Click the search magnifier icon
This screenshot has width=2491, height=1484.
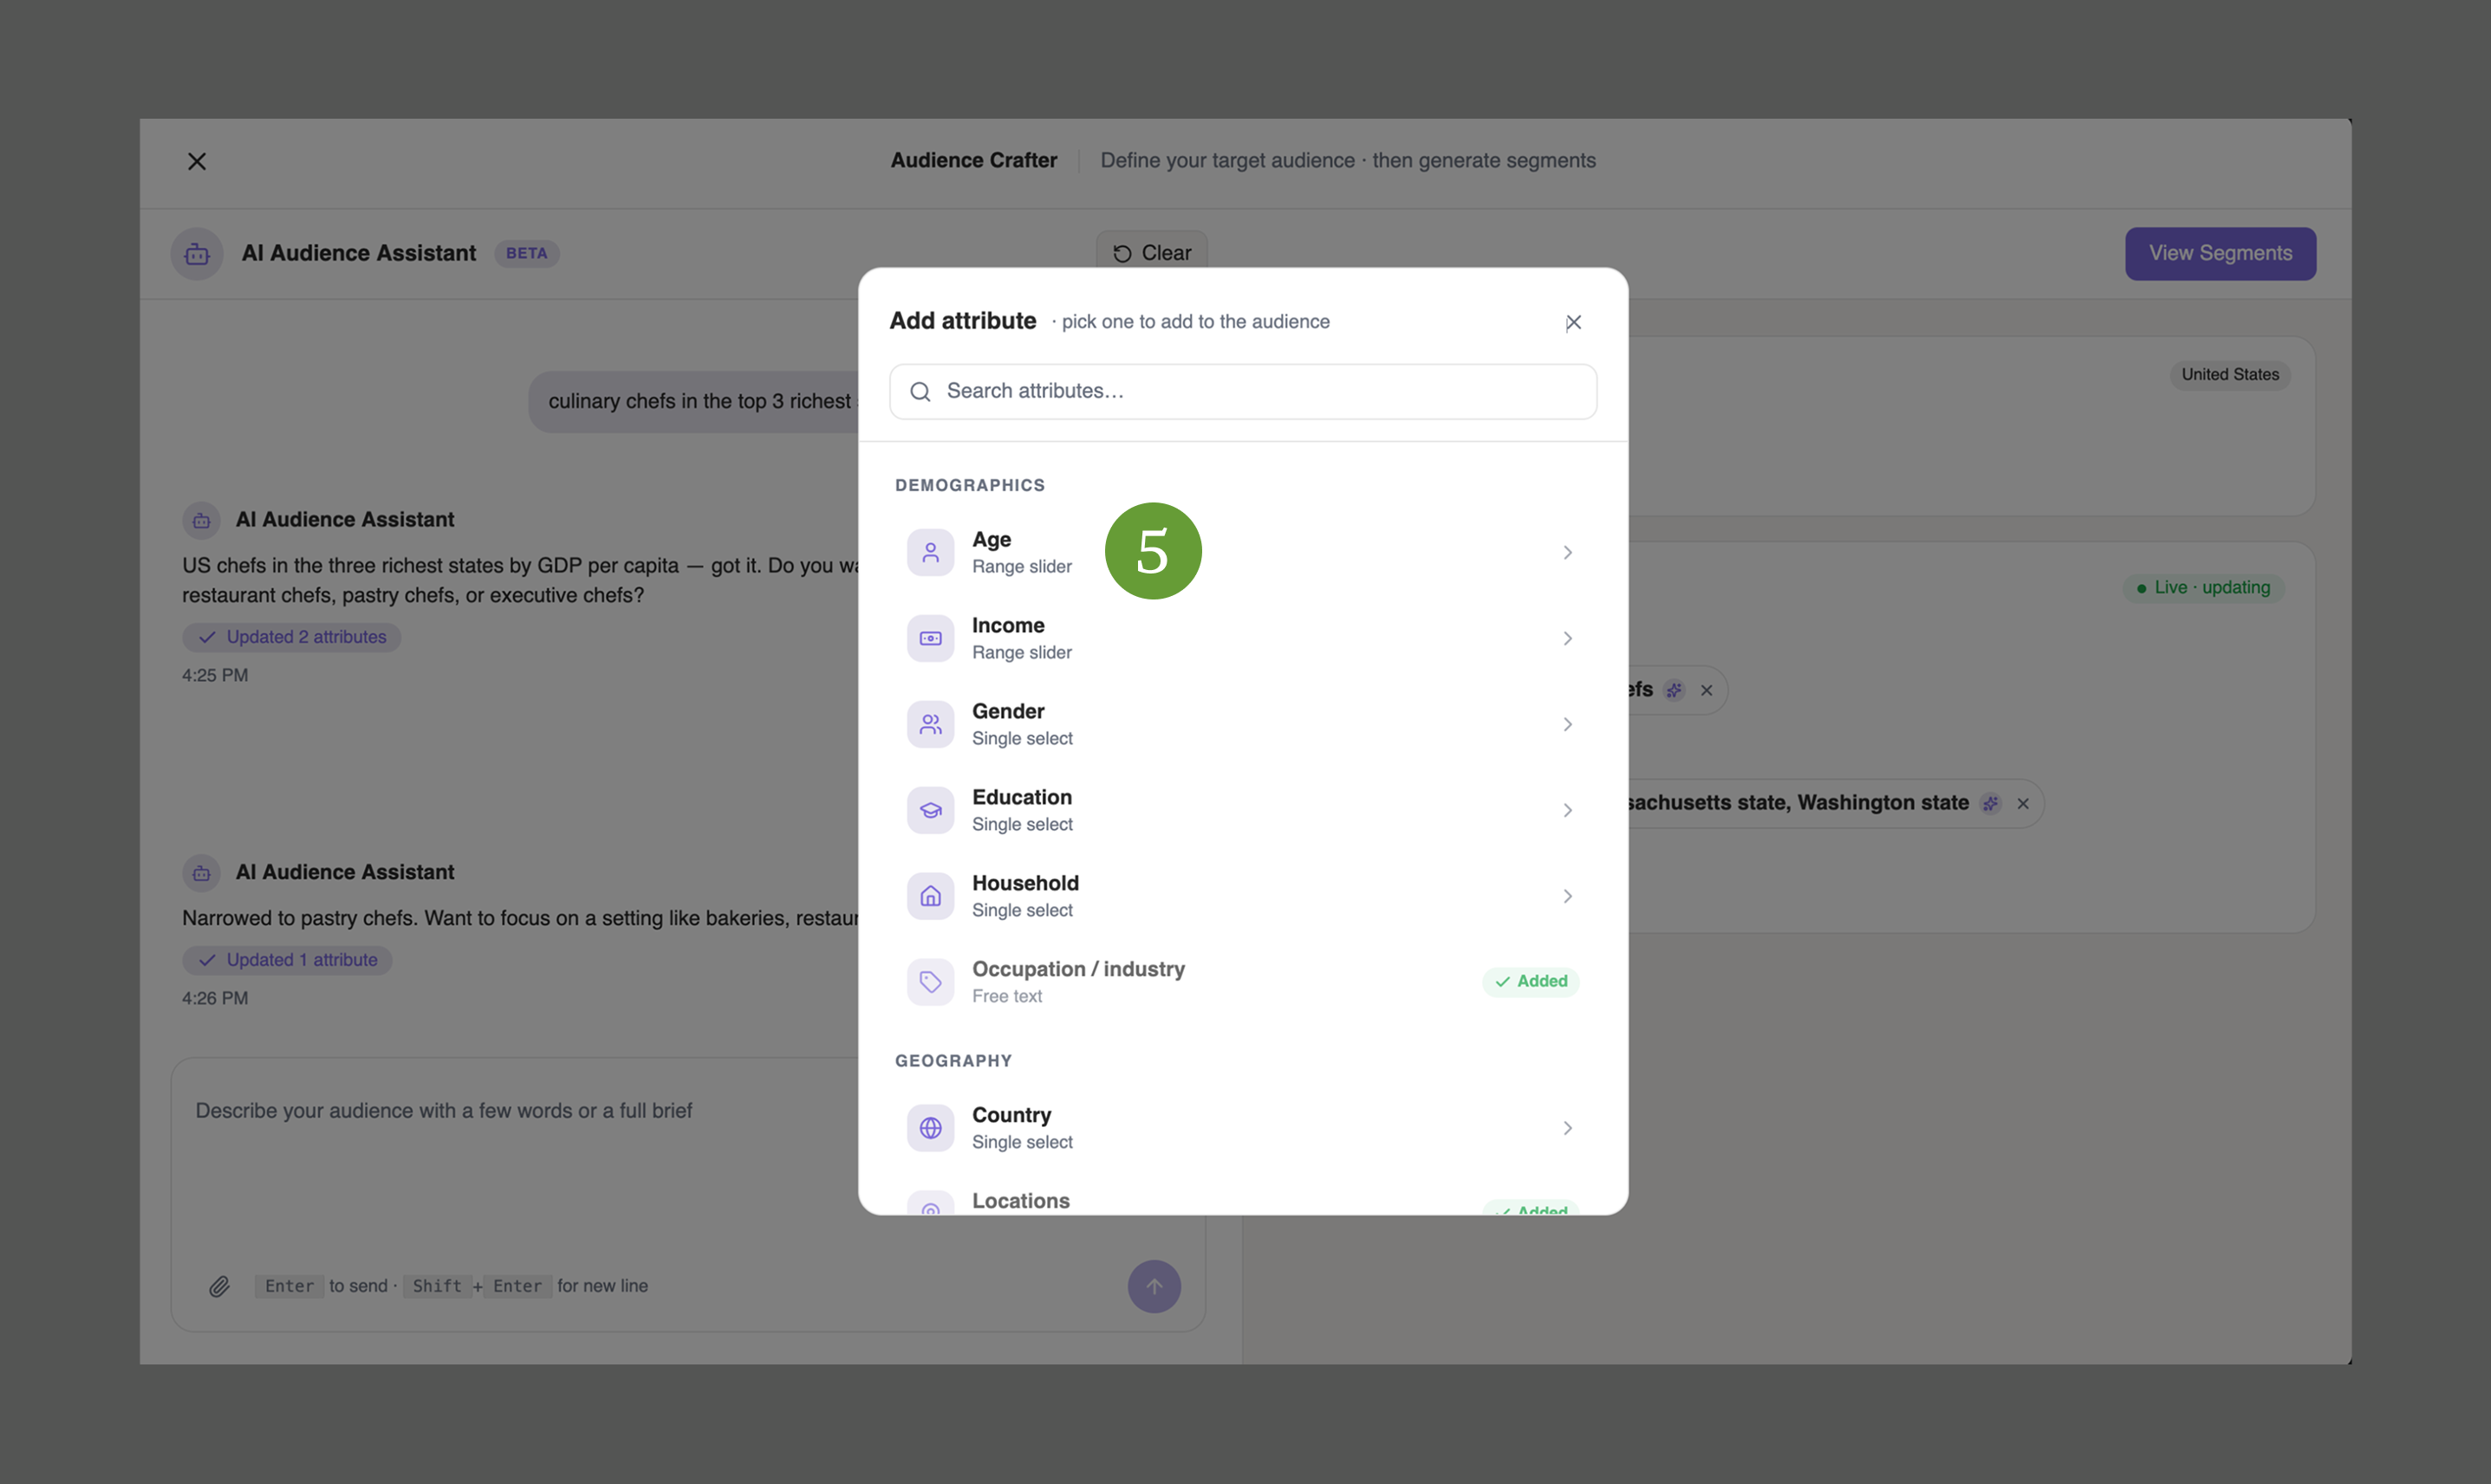click(x=920, y=391)
